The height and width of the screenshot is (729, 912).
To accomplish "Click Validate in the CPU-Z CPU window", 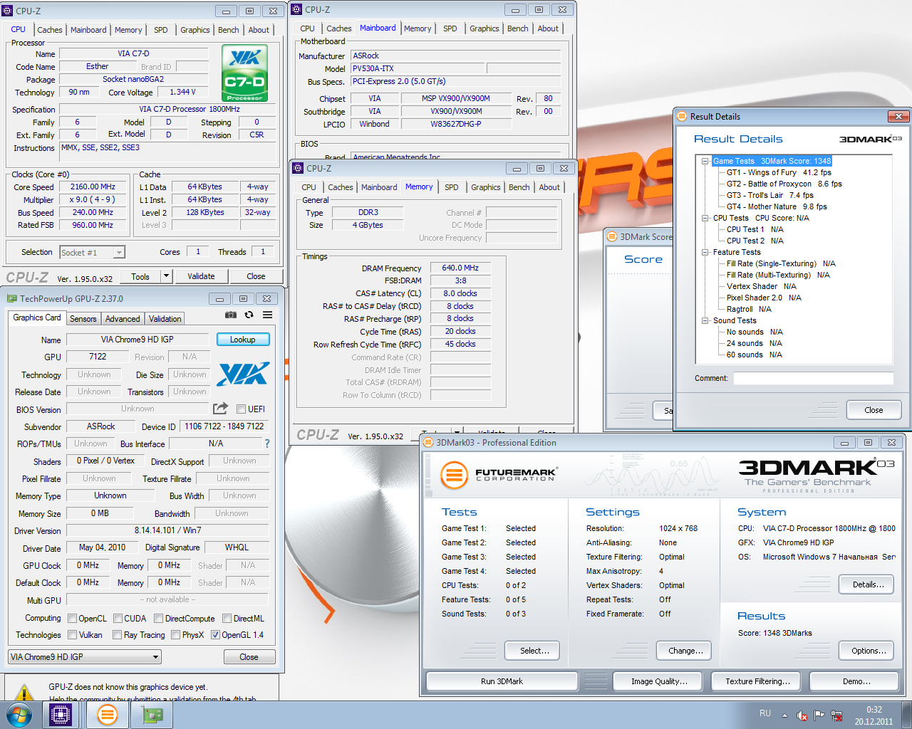I will pyautogui.click(x=201, y=276).
